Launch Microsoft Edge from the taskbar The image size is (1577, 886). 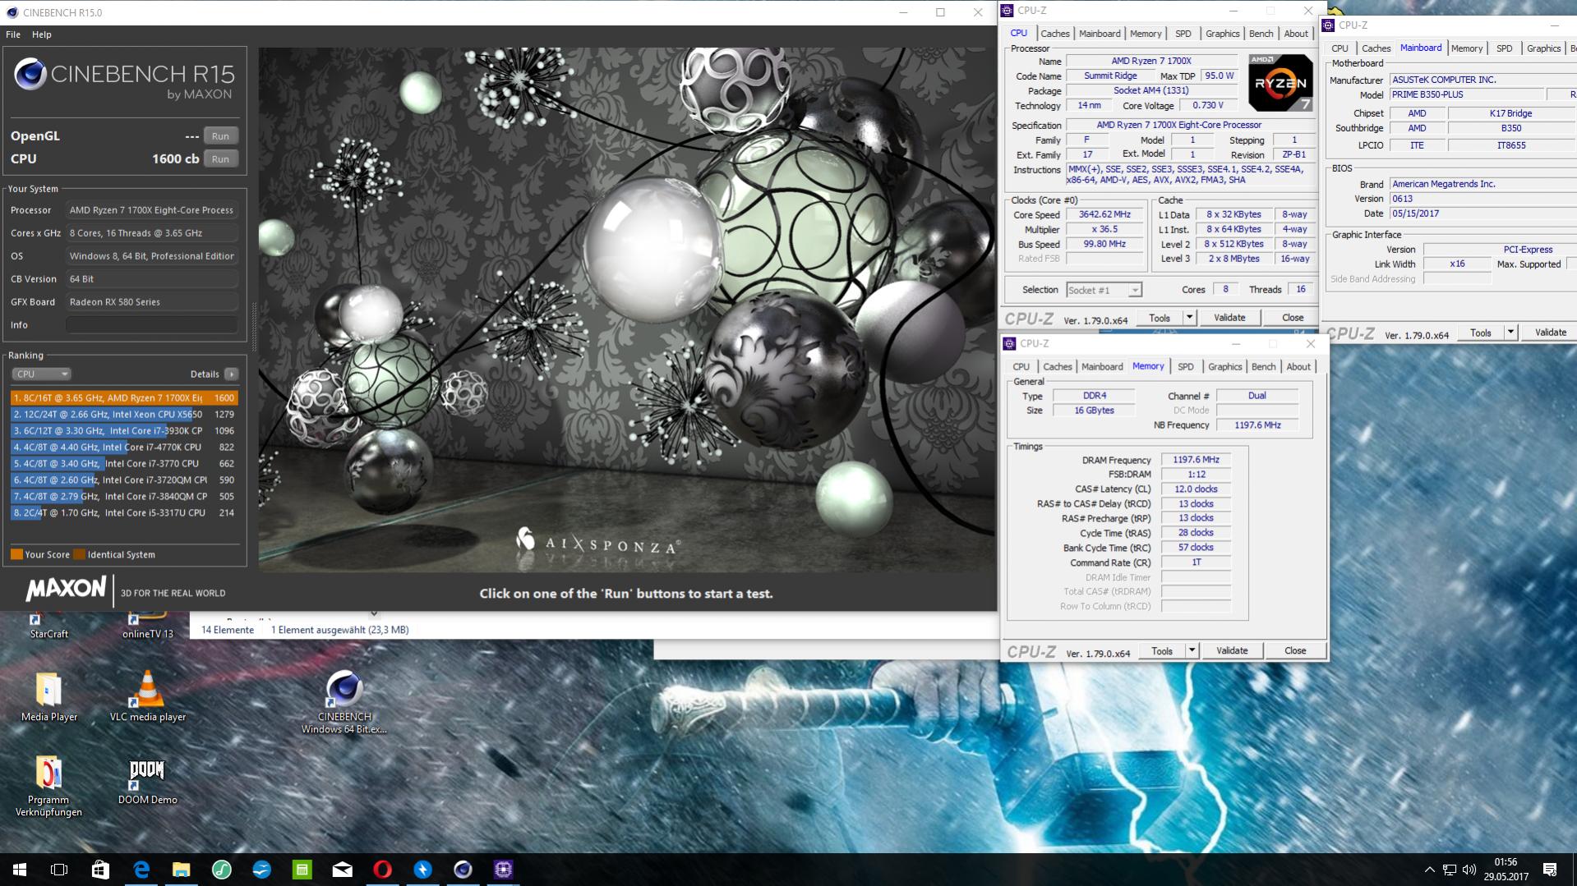coord(141,870)
